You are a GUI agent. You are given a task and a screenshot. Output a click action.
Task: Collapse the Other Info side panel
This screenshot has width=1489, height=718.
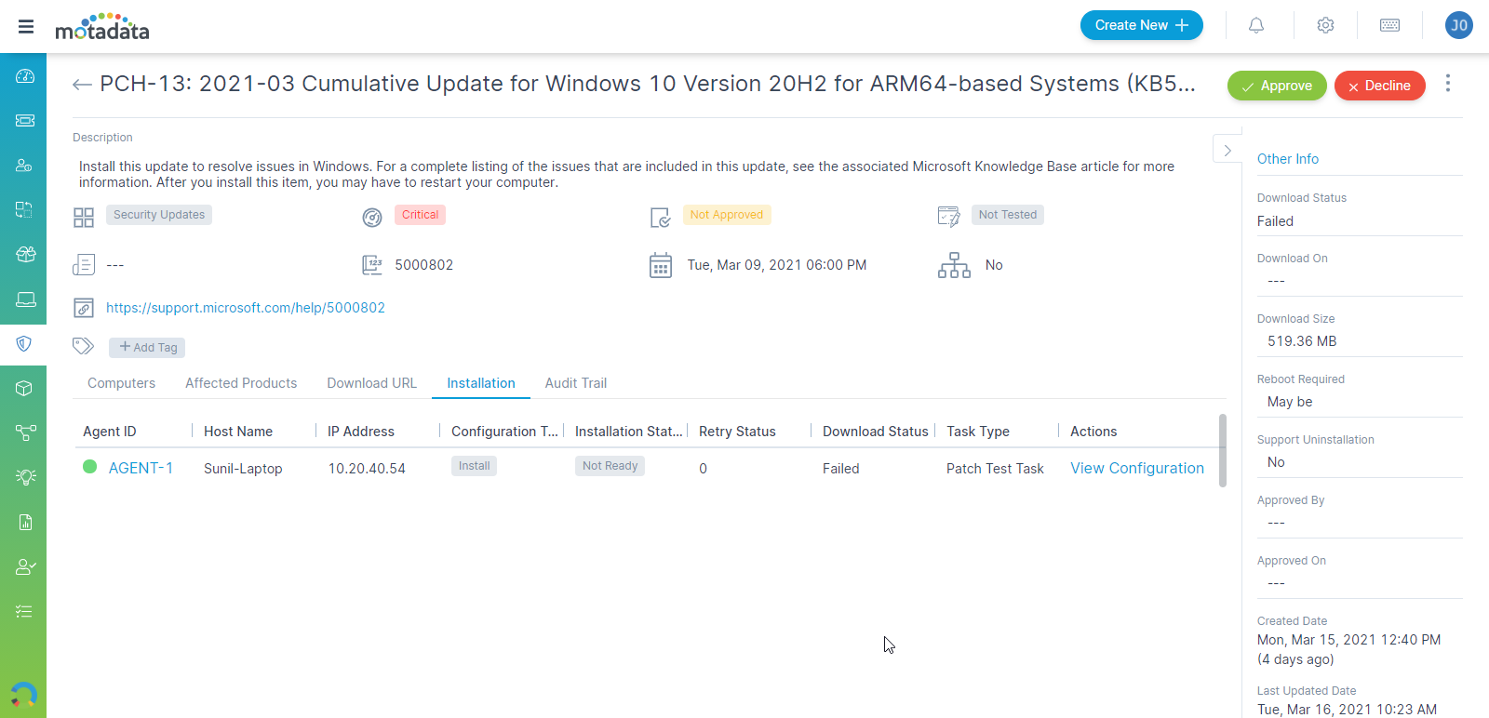[x=1227, y=150]
